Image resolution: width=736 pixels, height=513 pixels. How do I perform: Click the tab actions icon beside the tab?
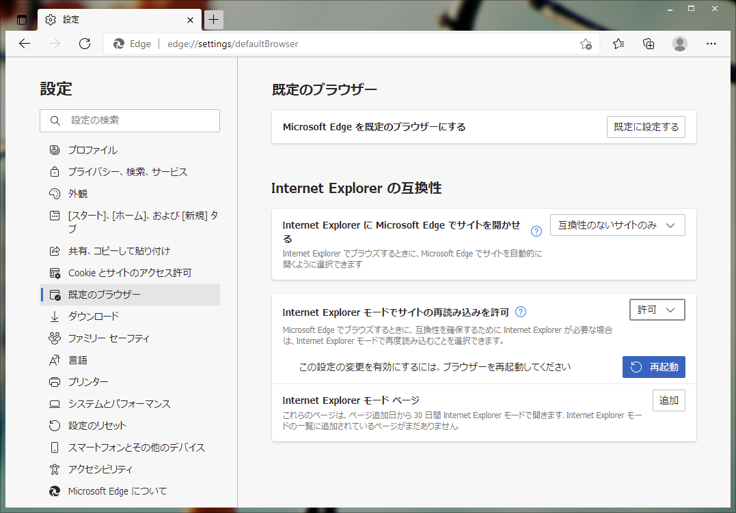(x=22, y=20)
